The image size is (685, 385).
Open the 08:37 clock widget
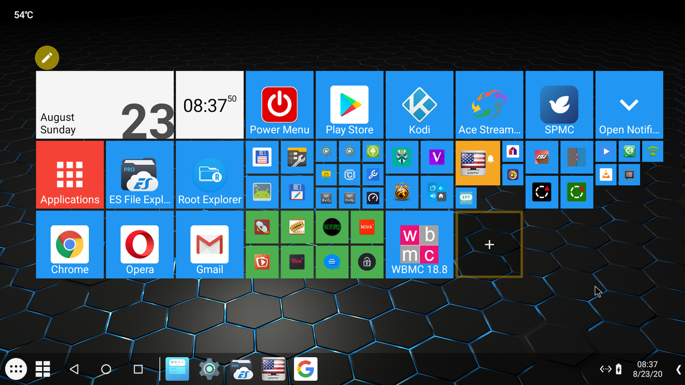tap(210, 105)
